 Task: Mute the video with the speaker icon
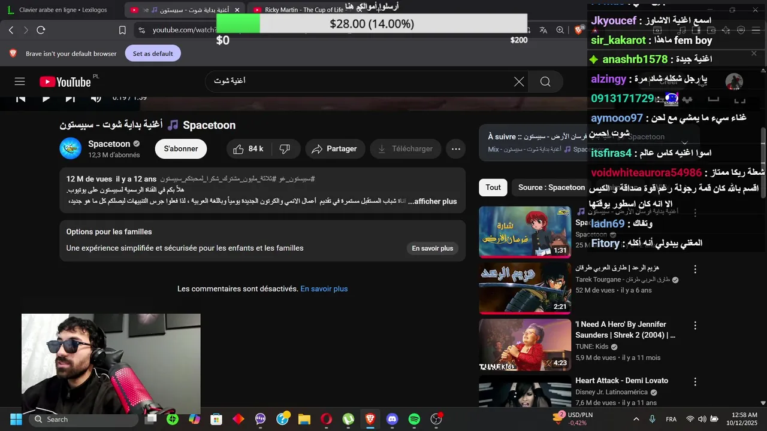[x=96, y=98]
